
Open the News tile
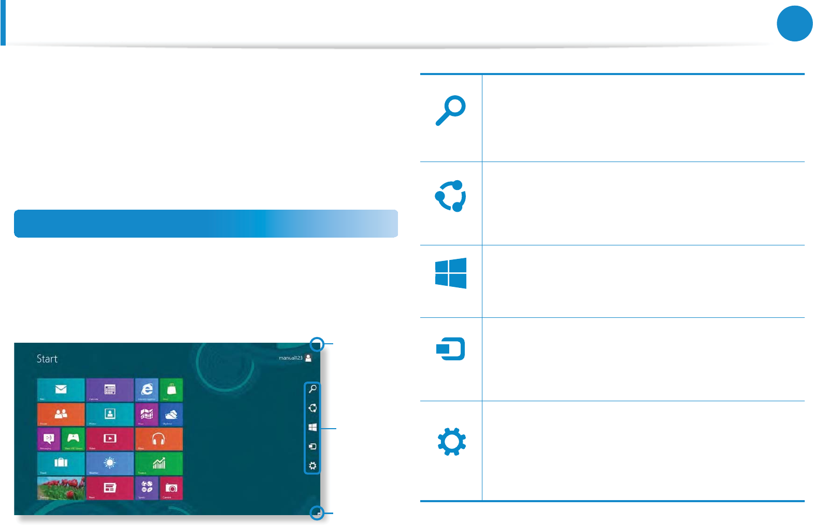[x=110, y=488]
